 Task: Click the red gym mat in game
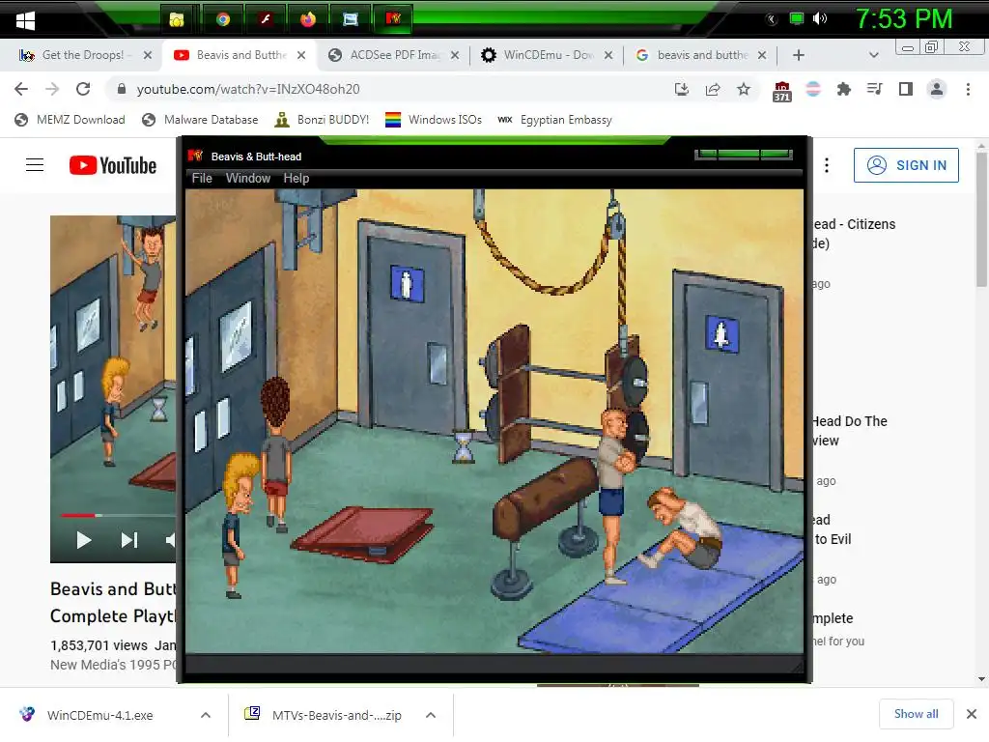(x=364, y=533)
